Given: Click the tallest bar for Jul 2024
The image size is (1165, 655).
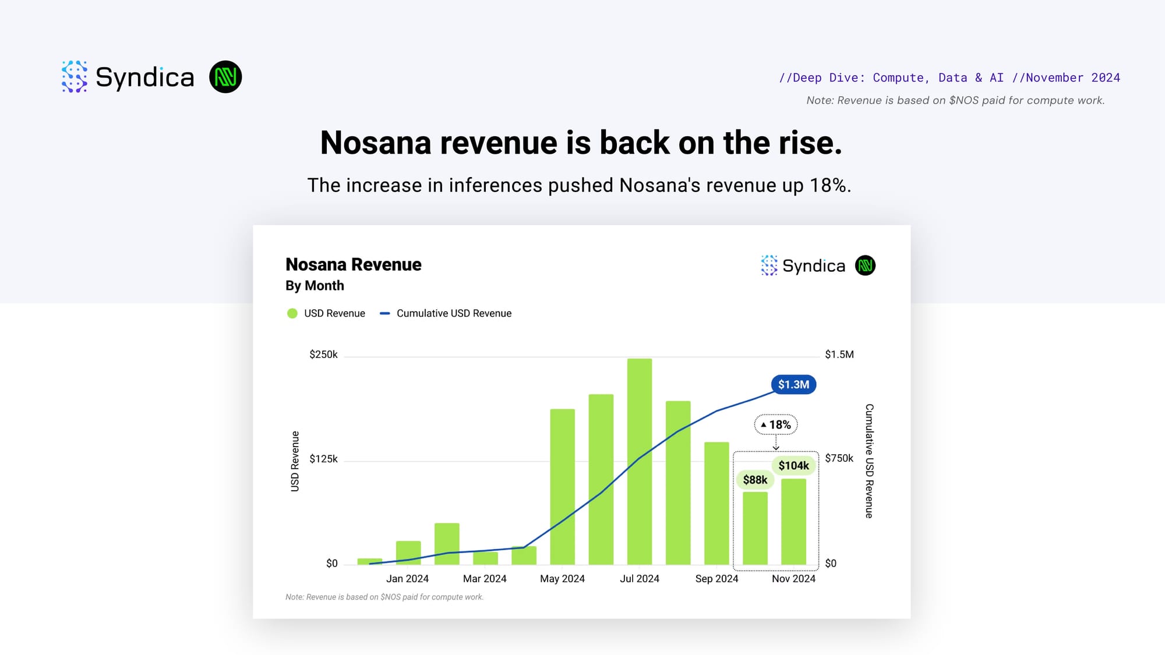Looking at the screenshot, I should pyautogui.click(x=640, y=461).
